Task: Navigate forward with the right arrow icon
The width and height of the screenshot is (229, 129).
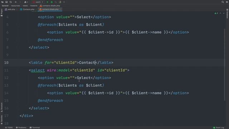Action: (20, 2)
